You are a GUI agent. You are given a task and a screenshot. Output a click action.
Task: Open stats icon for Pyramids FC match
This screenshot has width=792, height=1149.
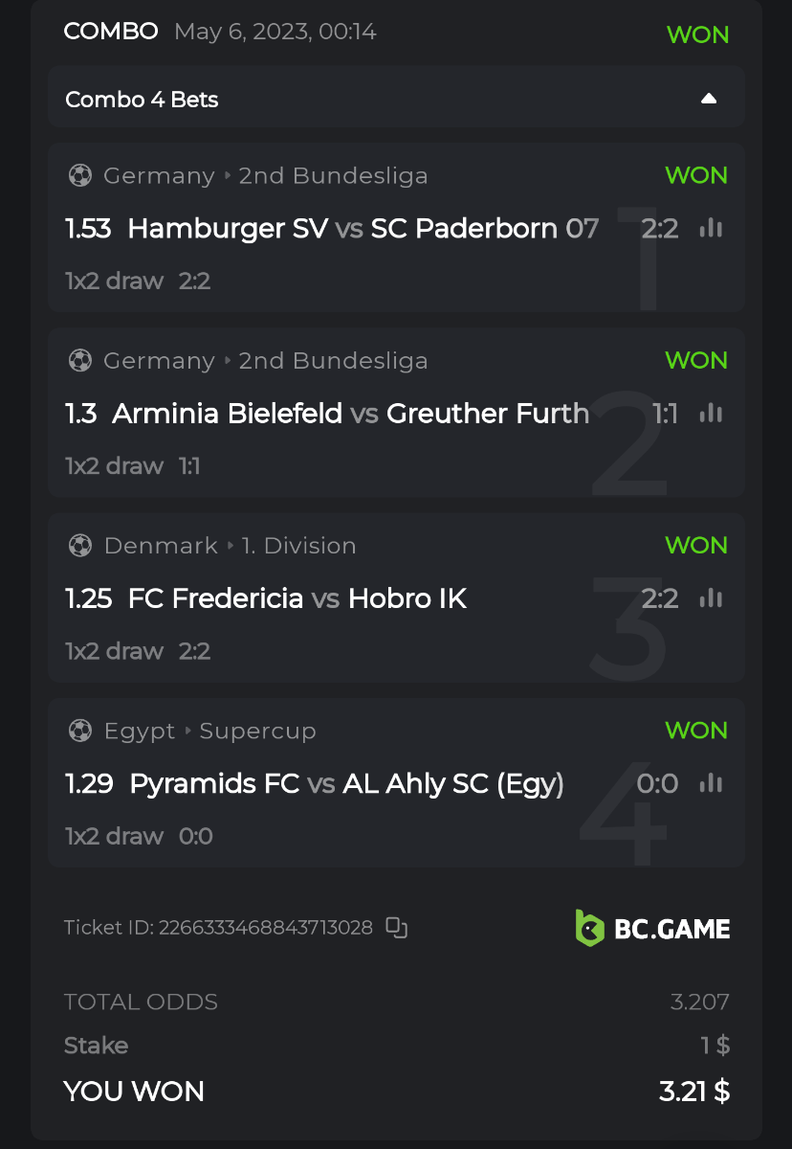pyautogui.click(x=711, y=783)
